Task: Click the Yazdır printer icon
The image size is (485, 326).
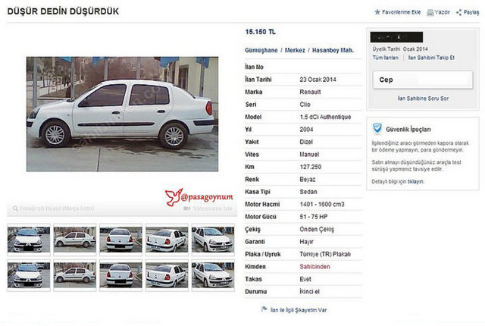Action: (430, 12)
